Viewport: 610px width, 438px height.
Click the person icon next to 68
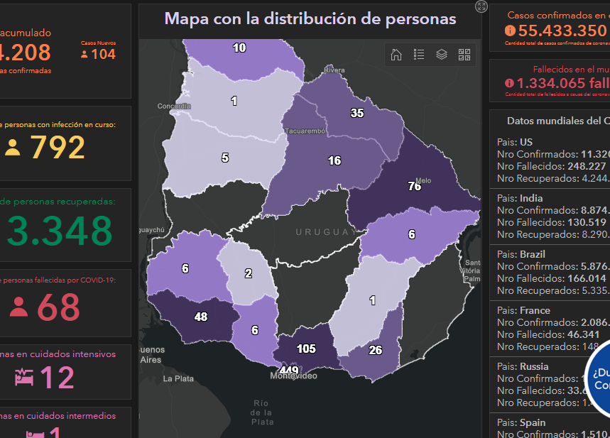tap(18, 307)
